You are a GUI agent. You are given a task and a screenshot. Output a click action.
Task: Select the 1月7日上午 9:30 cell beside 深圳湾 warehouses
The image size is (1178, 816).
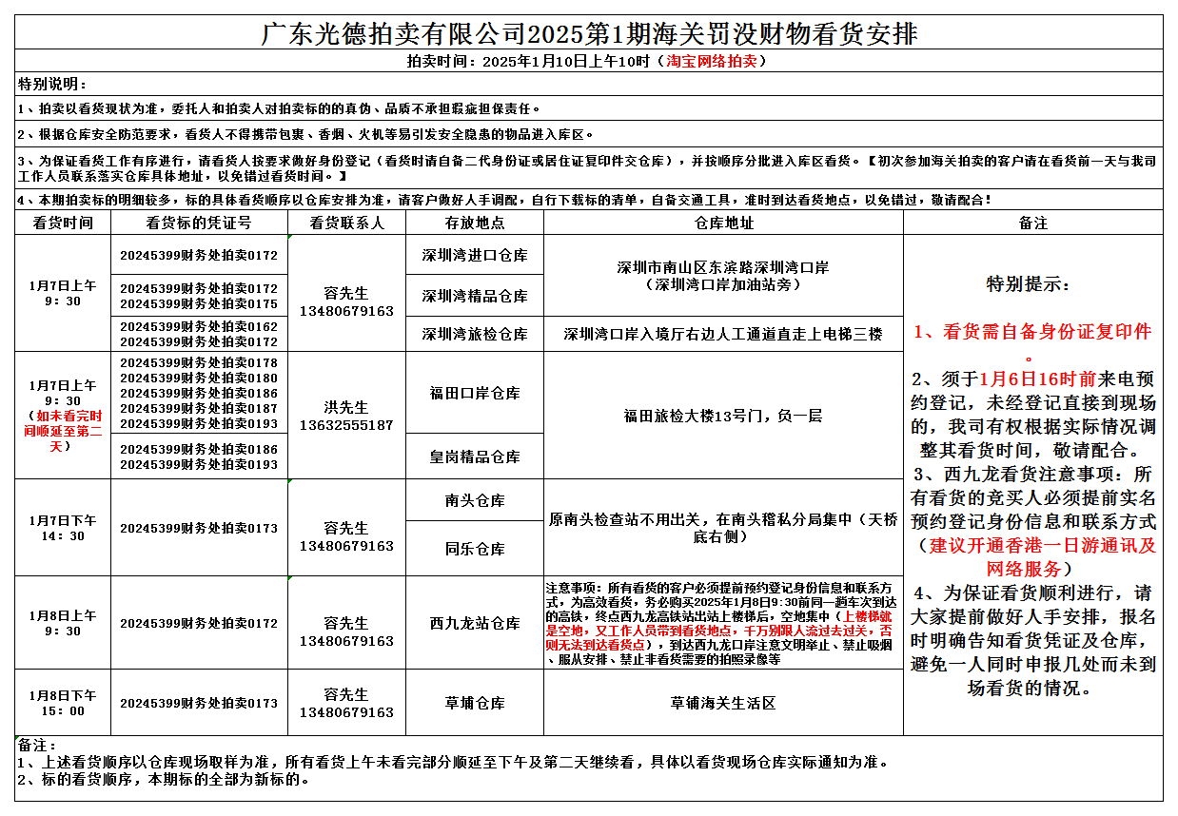[63, 293]
